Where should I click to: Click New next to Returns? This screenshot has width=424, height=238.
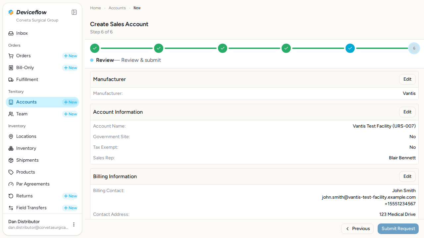[x=70, y=196]
